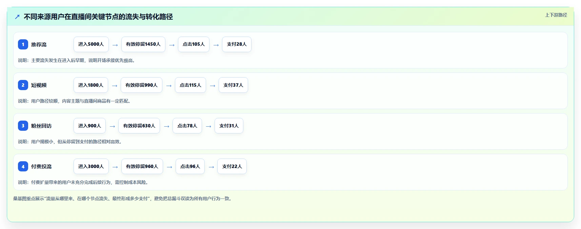Click the arrow after 进入1800人
Image resolution: width=581 pixels, height=229 pixels.
pyautogui.click(x=114, y=85)
